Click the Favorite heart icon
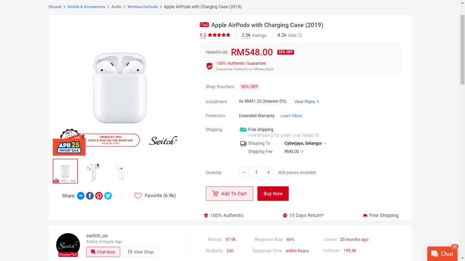 tap(138, 196)
